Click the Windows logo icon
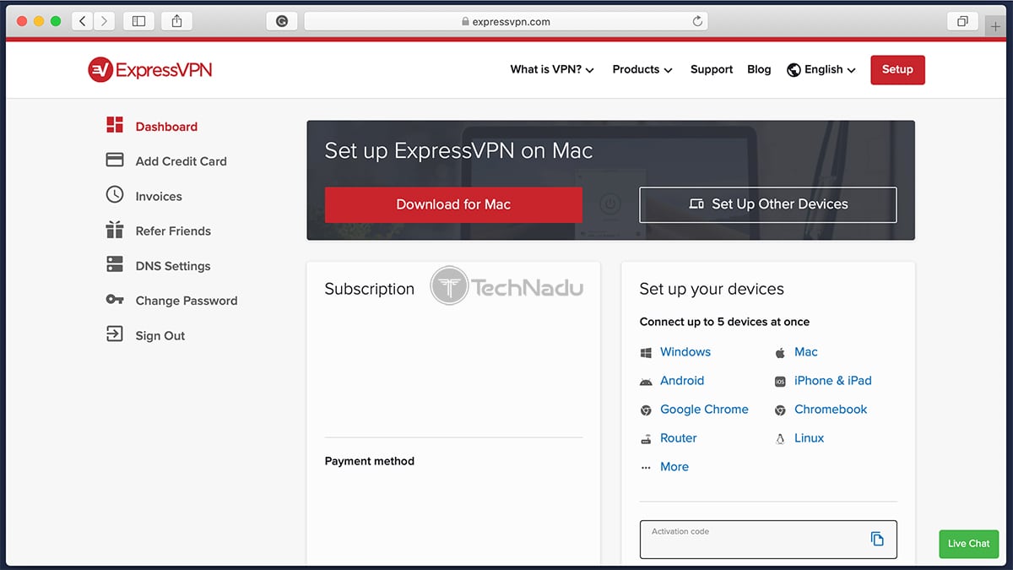This screenshot has height=570, width=1013. [646, 351]
